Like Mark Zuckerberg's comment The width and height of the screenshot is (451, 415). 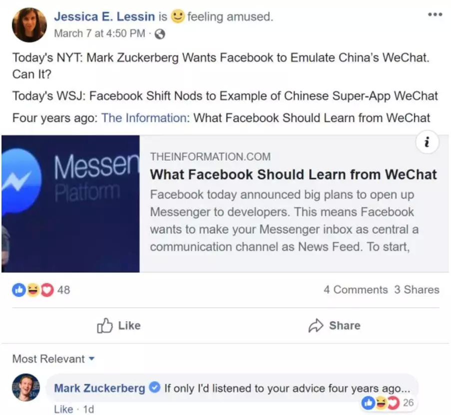[63, 409]
